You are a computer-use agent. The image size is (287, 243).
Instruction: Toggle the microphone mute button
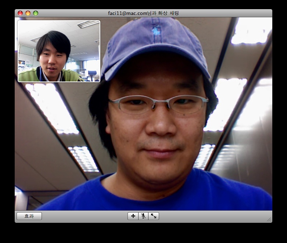[143, 216]
